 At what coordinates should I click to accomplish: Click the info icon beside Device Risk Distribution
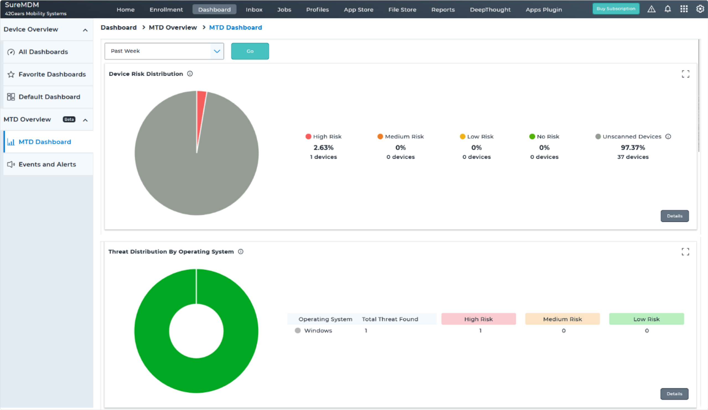point(190,73)
